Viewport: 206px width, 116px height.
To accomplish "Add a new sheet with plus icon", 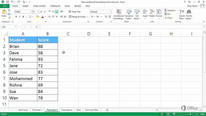I will point(107,110).
